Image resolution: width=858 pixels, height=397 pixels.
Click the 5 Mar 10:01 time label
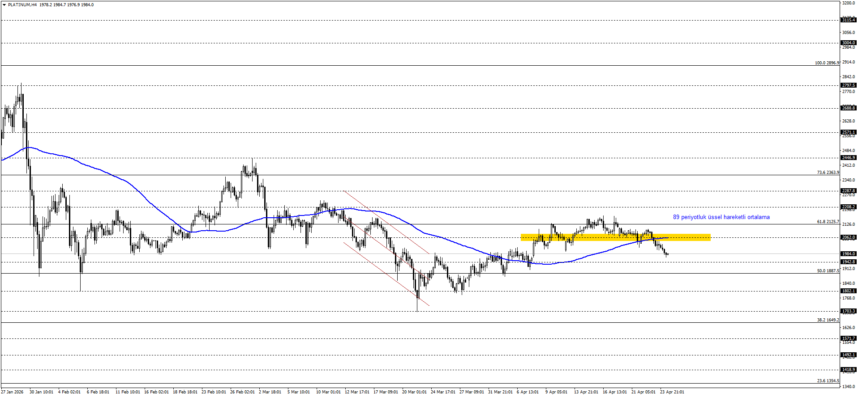pyautogui.click(x=299, y=392)
